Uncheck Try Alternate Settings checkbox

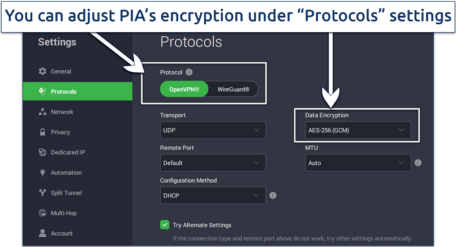(x=165, y=225)
